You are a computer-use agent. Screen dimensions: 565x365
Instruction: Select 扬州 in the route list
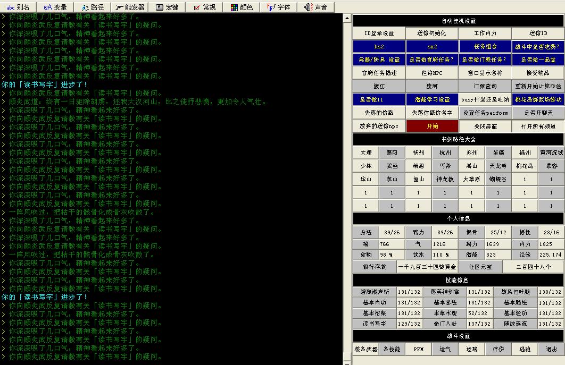[x=419, y=152]
